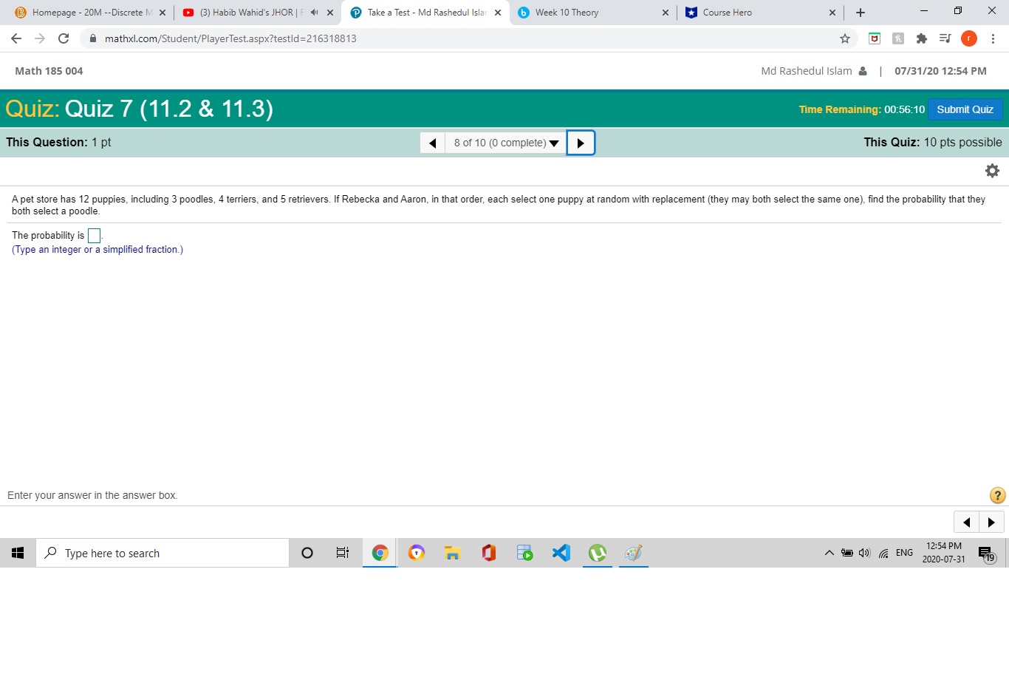The image size is (1009, 674).
Task: Go to the next question with the right arrow
Action: 581,142
